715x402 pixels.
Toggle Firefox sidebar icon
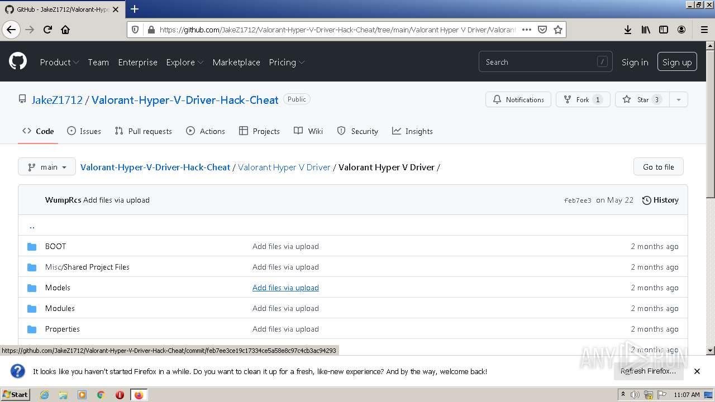(664, 30)
